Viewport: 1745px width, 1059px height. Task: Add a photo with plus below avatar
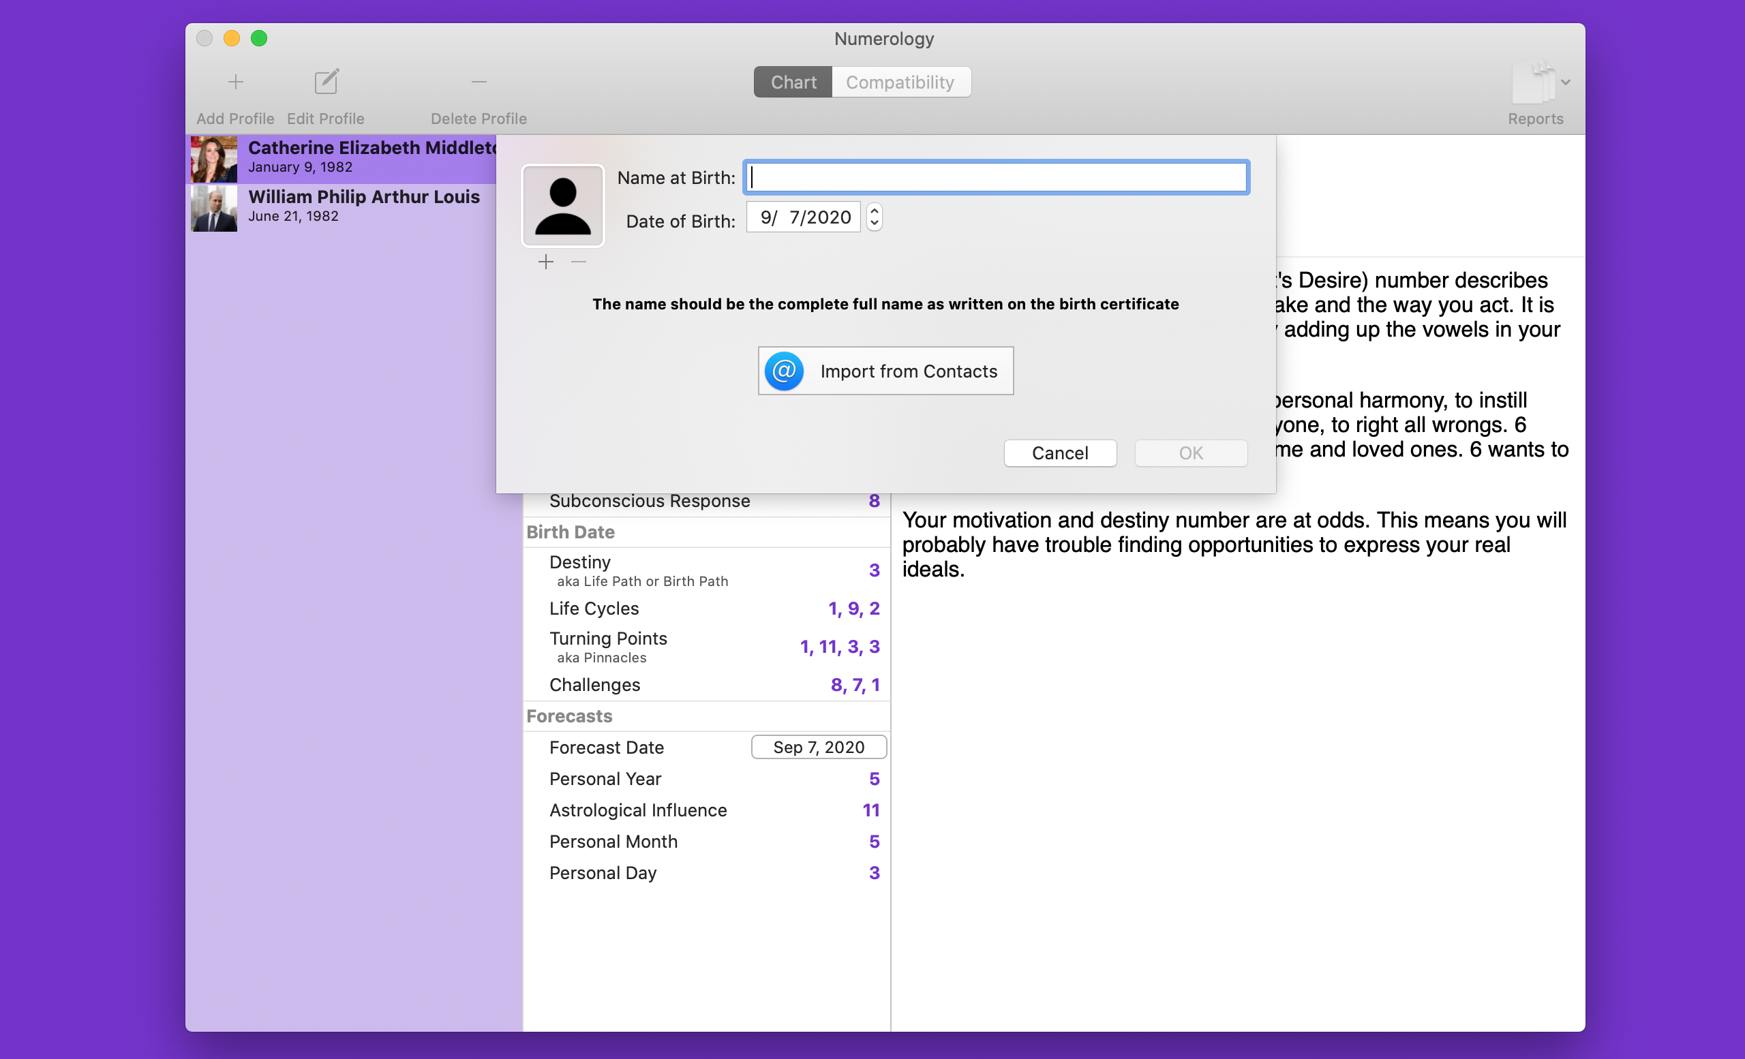[545, 262]
